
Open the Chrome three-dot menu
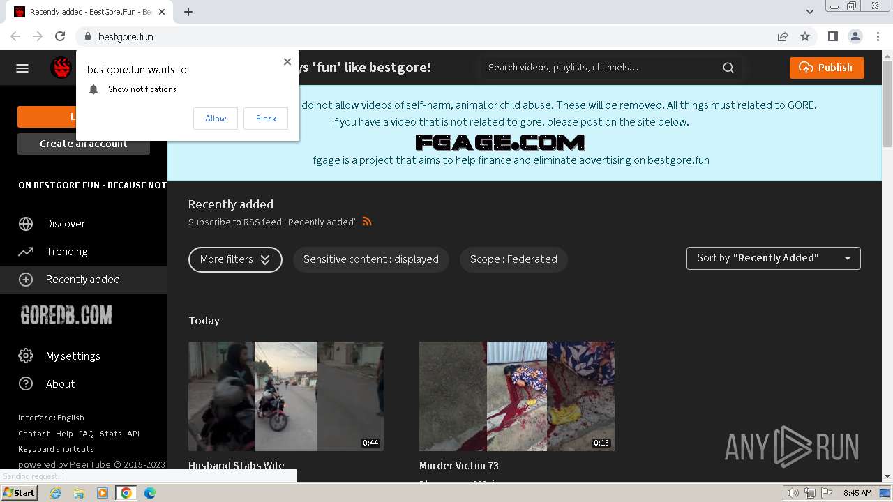877,36
